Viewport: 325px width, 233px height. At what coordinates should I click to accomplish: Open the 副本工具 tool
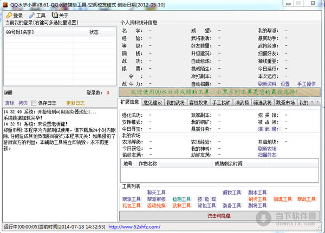257,192
